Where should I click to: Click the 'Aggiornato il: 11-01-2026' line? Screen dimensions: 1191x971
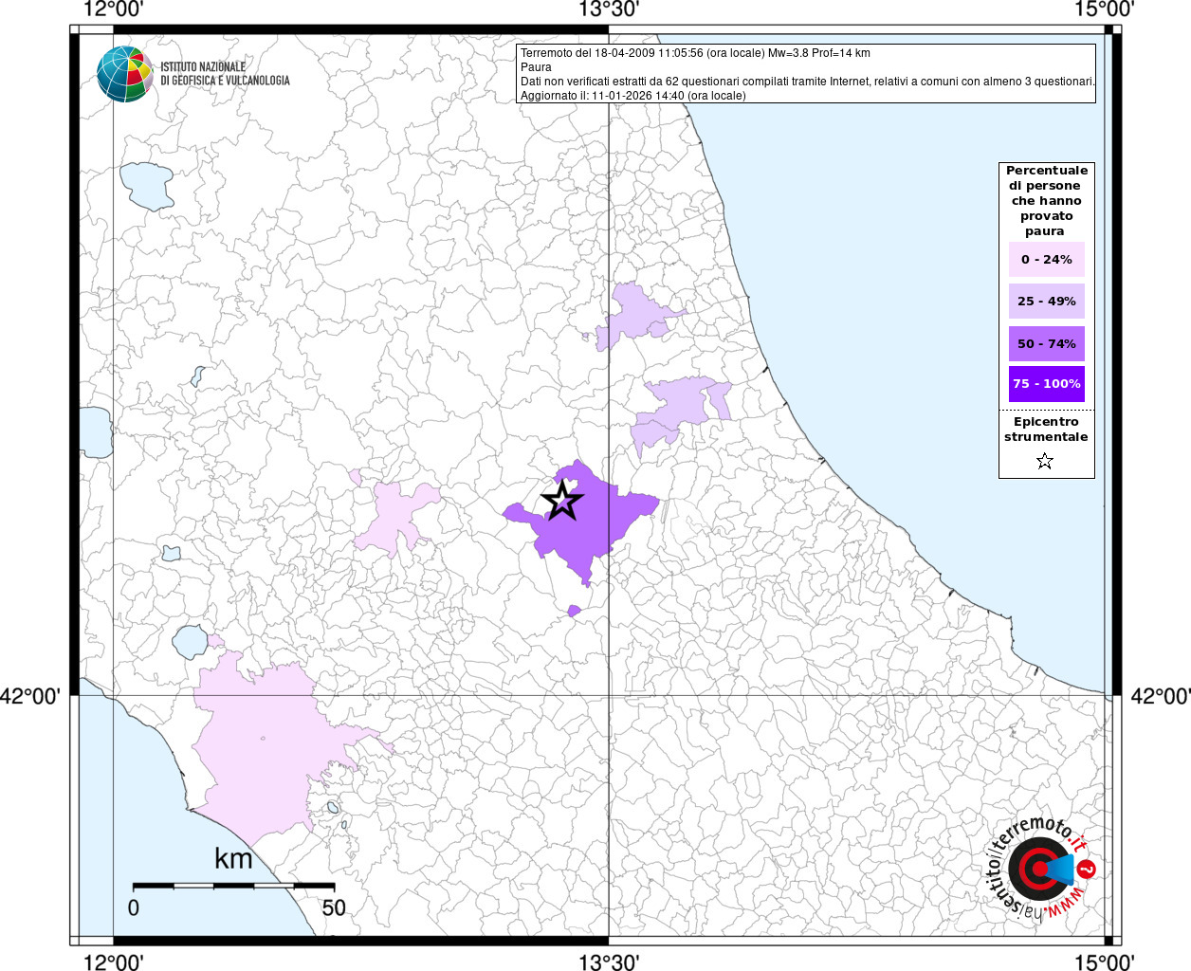tap(633, 96)
